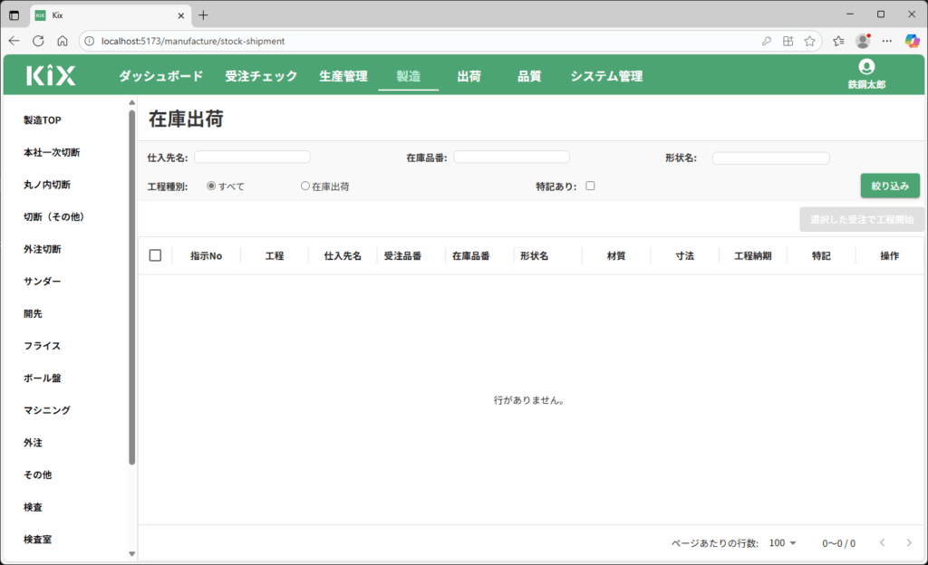Viewport: 928px width, 565px height.
Task: Go to next page arrow in pagination
Action: point(909,542)
